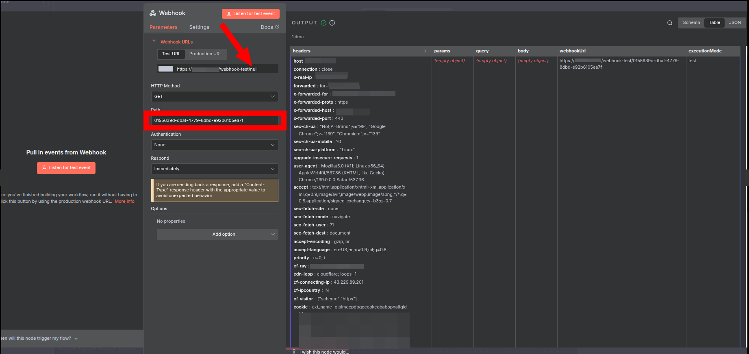Click the info icon beside OUTPUT
Viewport: 749px width, 354px height.
click(332, 23)
